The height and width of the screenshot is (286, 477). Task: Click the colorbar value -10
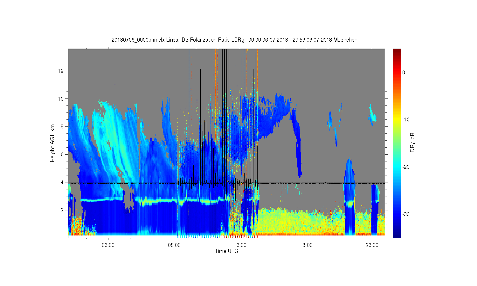click(406, 120)
